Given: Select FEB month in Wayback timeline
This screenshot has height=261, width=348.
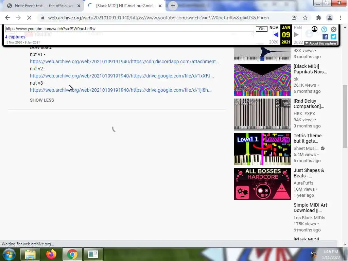Looking at the screenshot, I should [x=298, y=28].
